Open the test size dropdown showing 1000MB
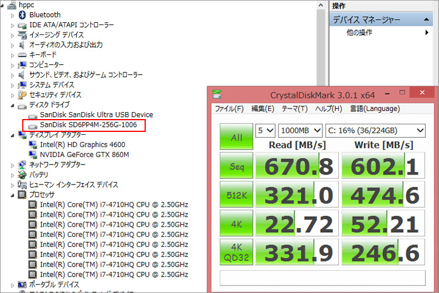The height and width of the screenshot is (293, 439). point(300,131)
